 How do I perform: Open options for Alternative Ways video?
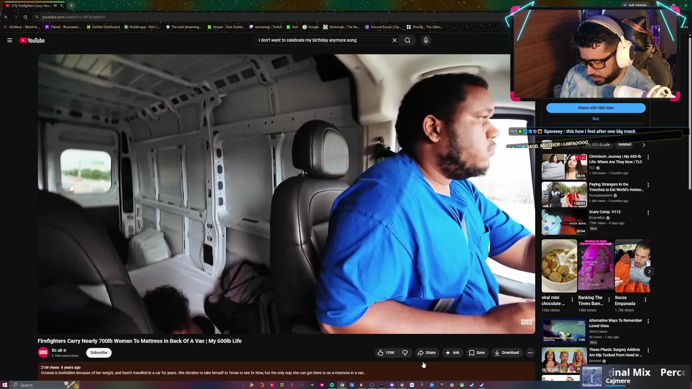click(x=648, y=321)
